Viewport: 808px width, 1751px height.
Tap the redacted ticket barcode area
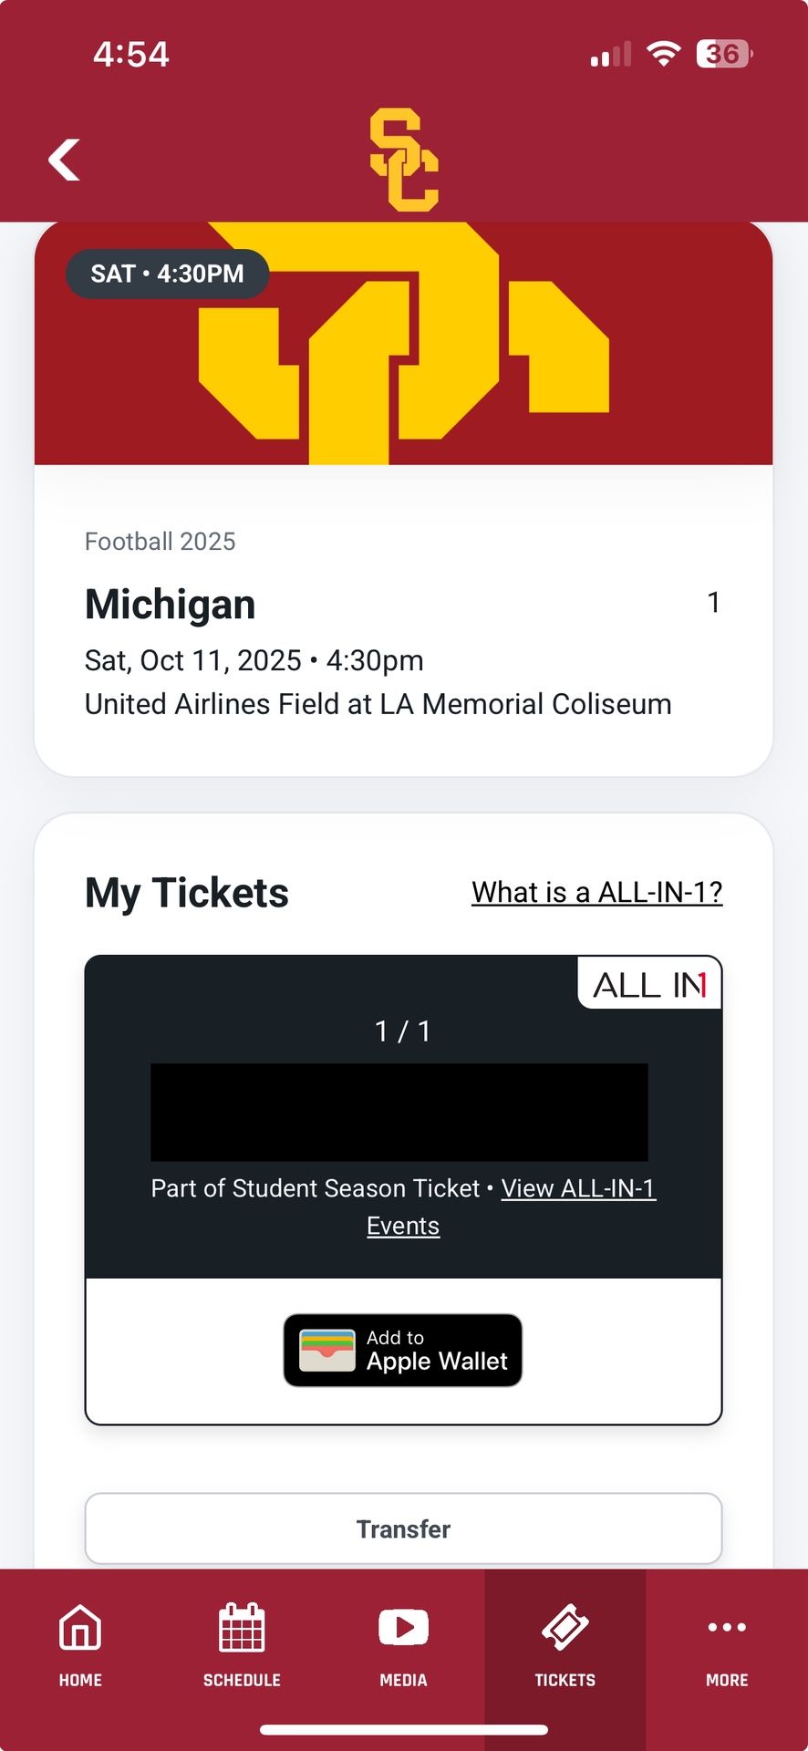click(399, 1112)
